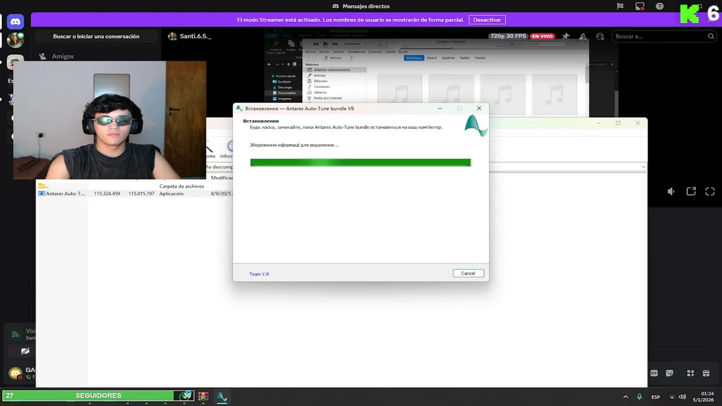The image size is (722, 406).
Task: Click the green installation progress bar
Action: [x=360, y=162]
